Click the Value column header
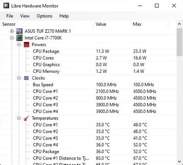Viewport: 183px width, 165px height. click(112, 24)
